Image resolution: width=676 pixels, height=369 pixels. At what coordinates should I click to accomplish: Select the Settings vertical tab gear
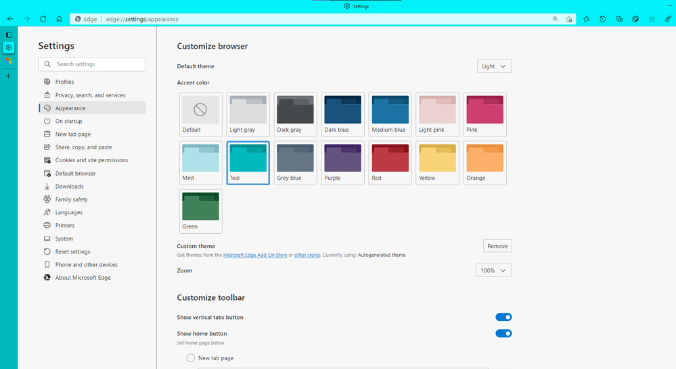tap(9, 48)
